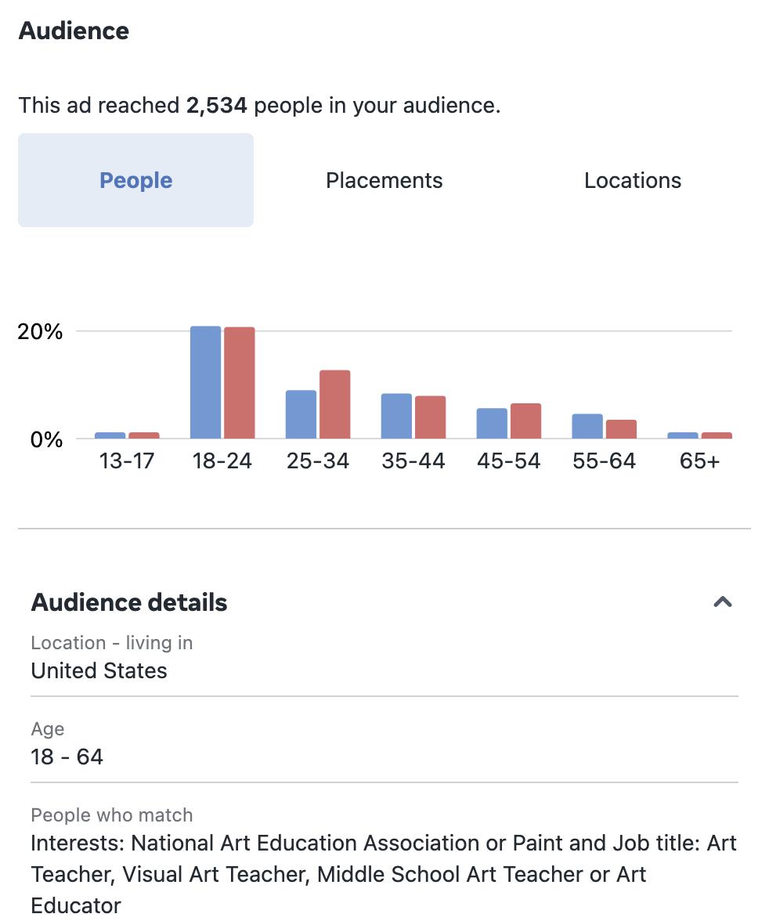Click the Audience details heading
The height and width of the screenshot is (921, 769).
click(129, 602)
